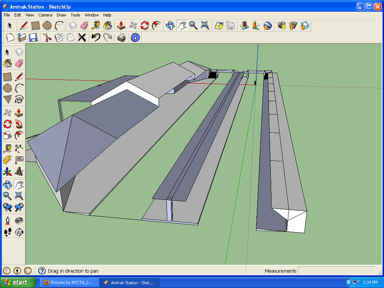Select the Orbit tool in top toolbar
The height and width of the screenshot is (288, 384).
[x=170, y=25]
